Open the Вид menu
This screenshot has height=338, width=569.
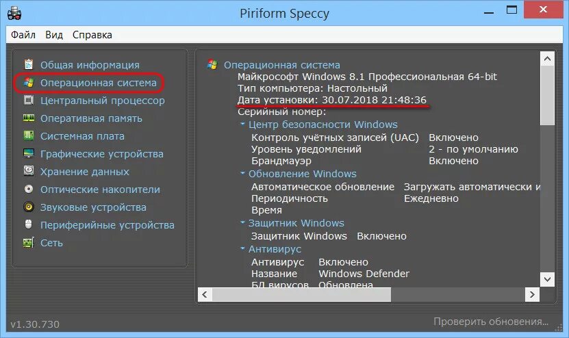[x=54, y=35]
